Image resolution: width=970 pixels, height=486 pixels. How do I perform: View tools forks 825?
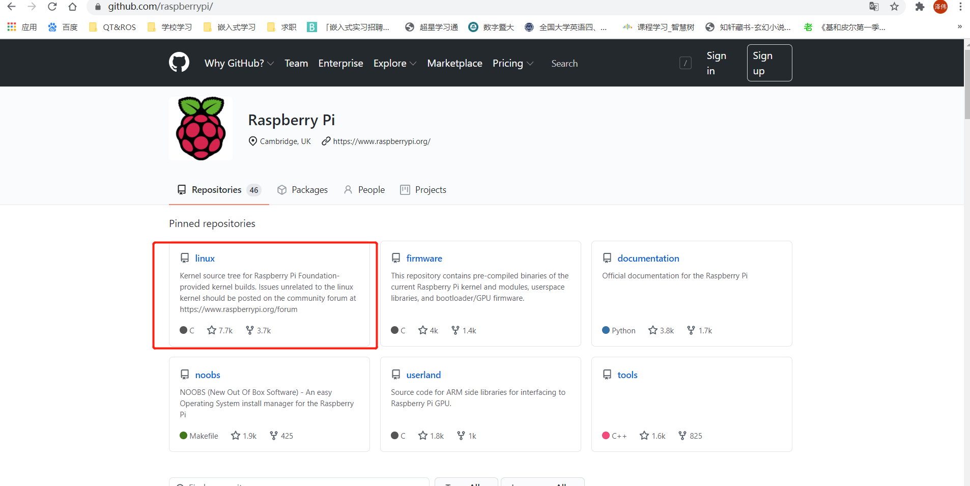(x=691, y=436)
